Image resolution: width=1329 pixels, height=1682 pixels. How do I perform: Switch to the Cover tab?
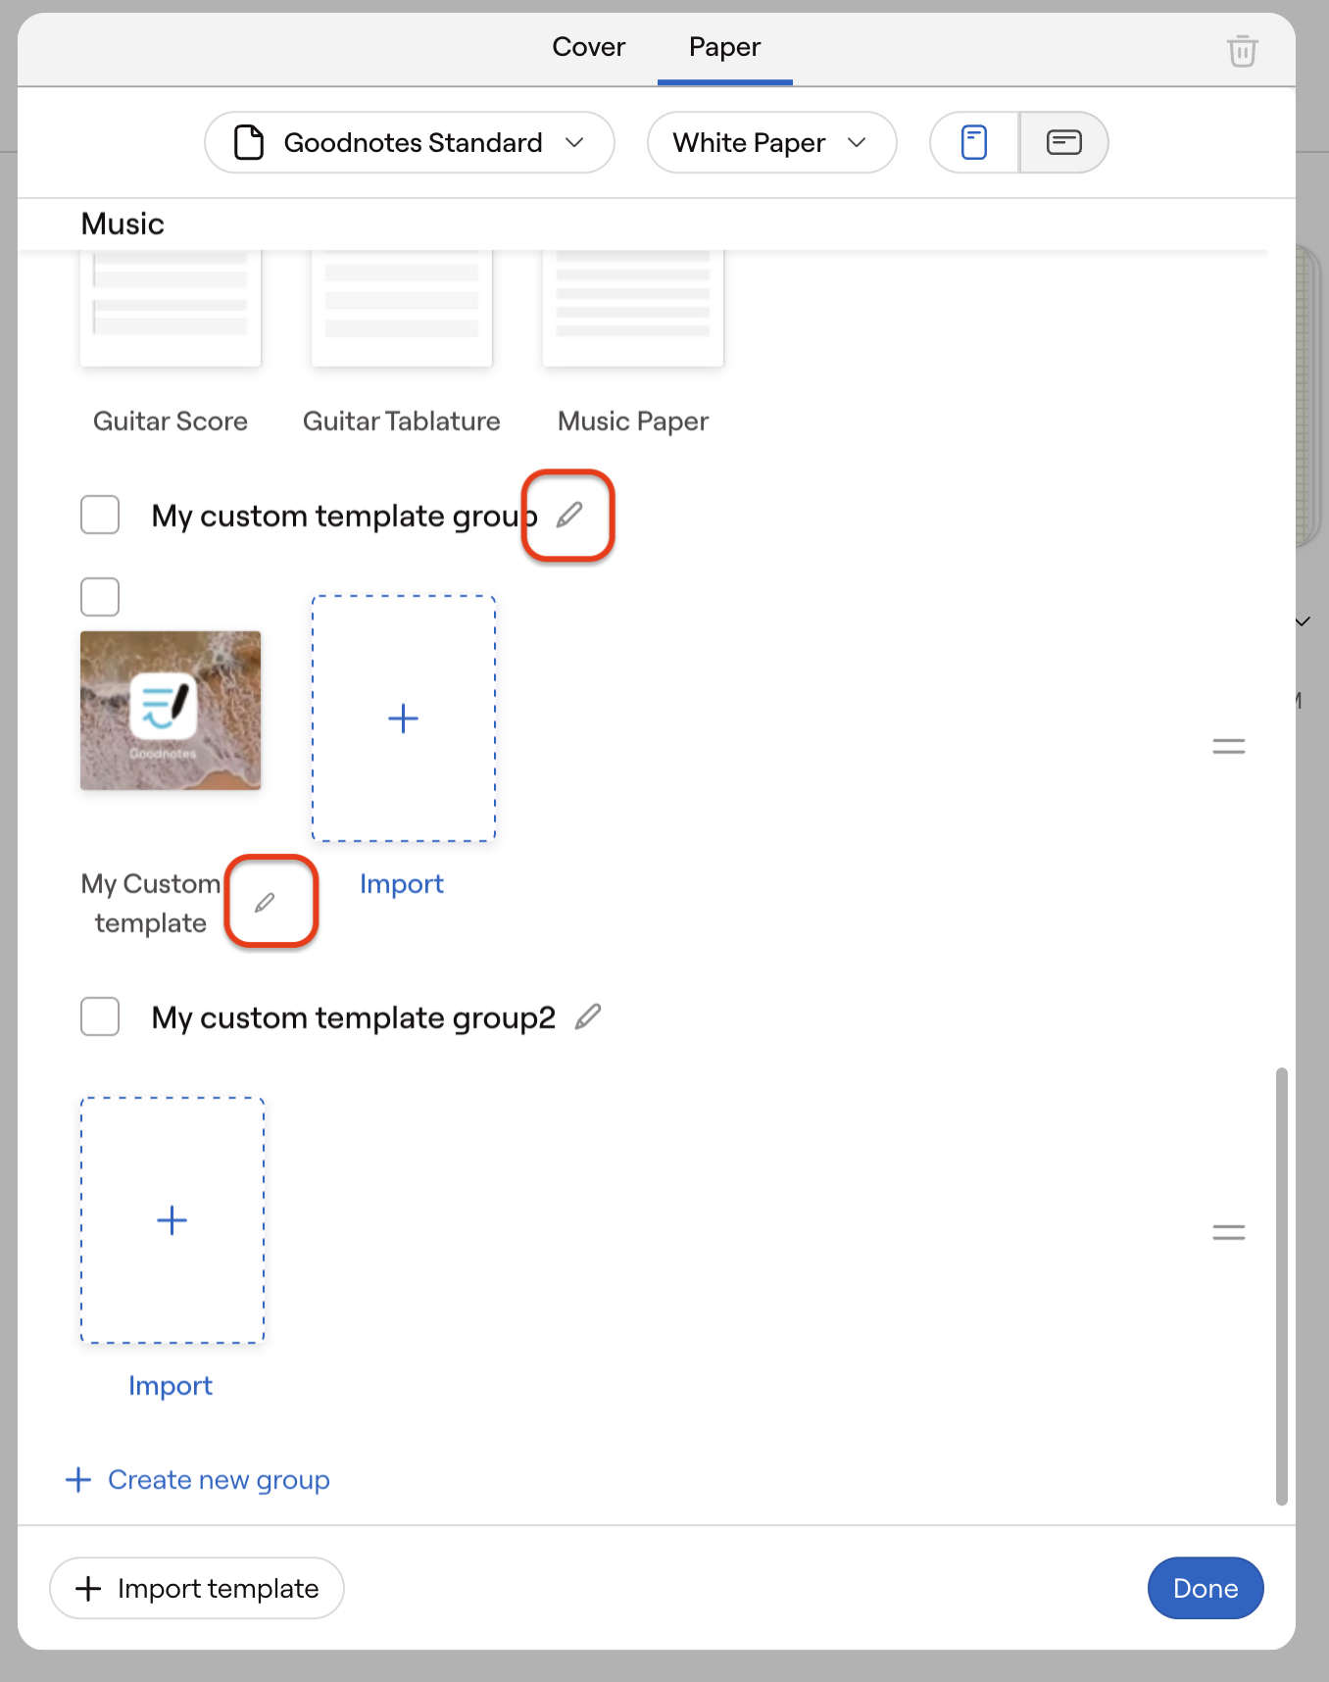tap(588, 47)
